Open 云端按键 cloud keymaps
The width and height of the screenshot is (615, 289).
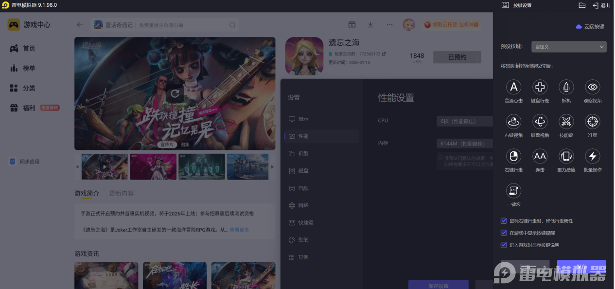(590, 27)
